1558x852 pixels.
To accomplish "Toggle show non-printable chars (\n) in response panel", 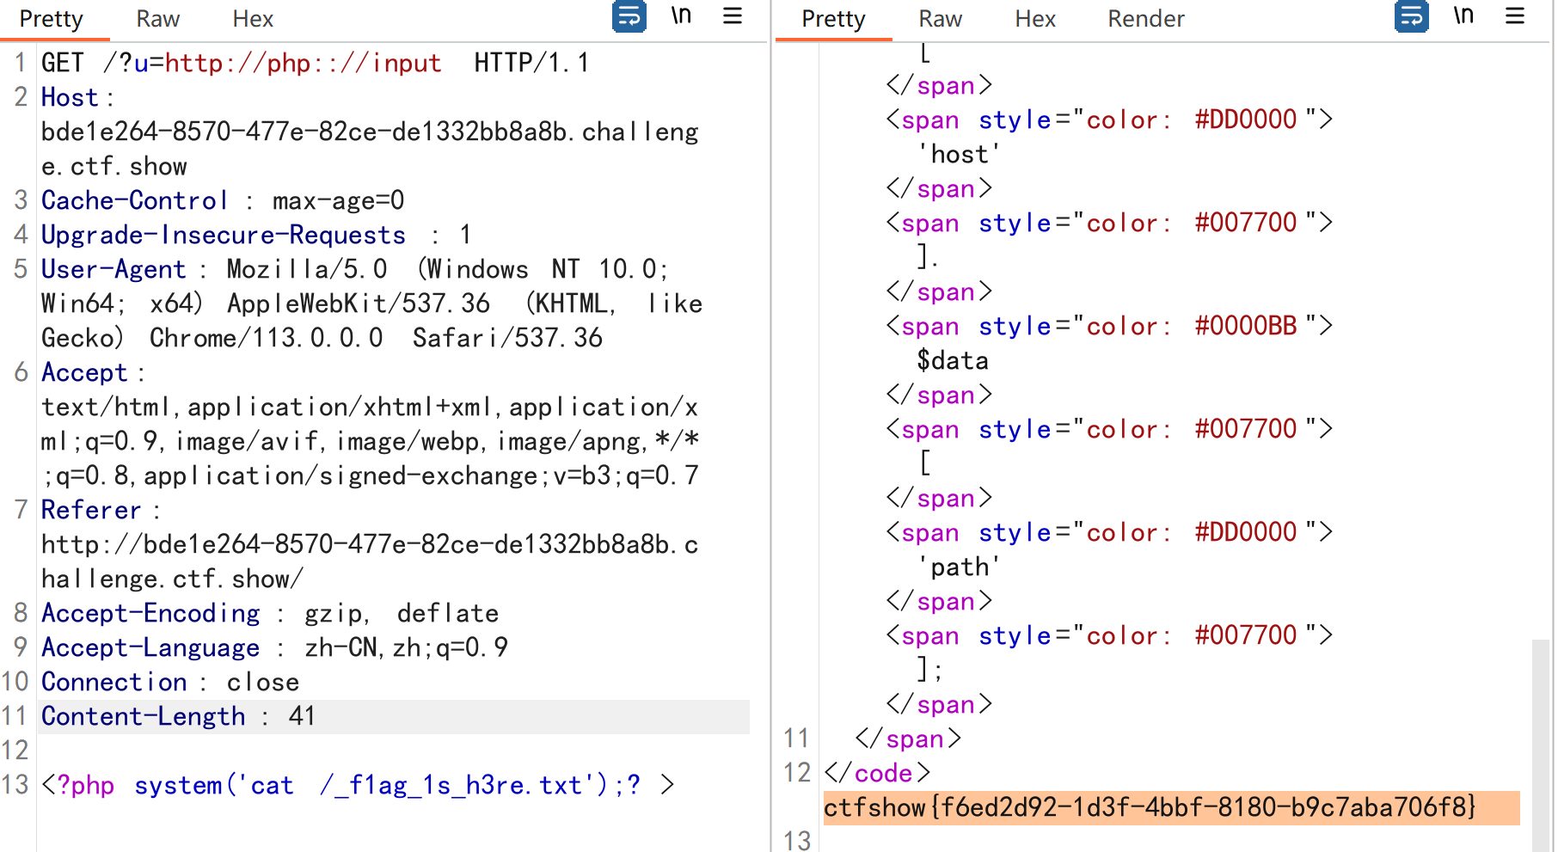I will [x=1463, y=16].
